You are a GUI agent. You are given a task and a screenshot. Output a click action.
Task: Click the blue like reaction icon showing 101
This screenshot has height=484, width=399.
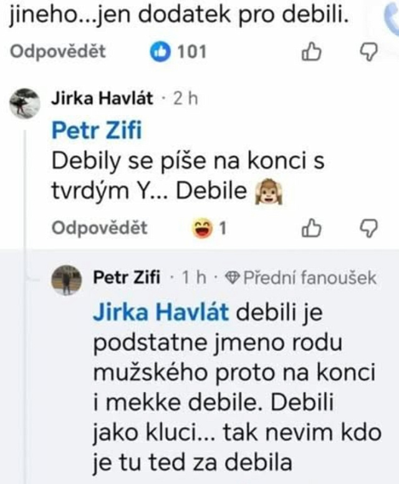tap(161, 52)
